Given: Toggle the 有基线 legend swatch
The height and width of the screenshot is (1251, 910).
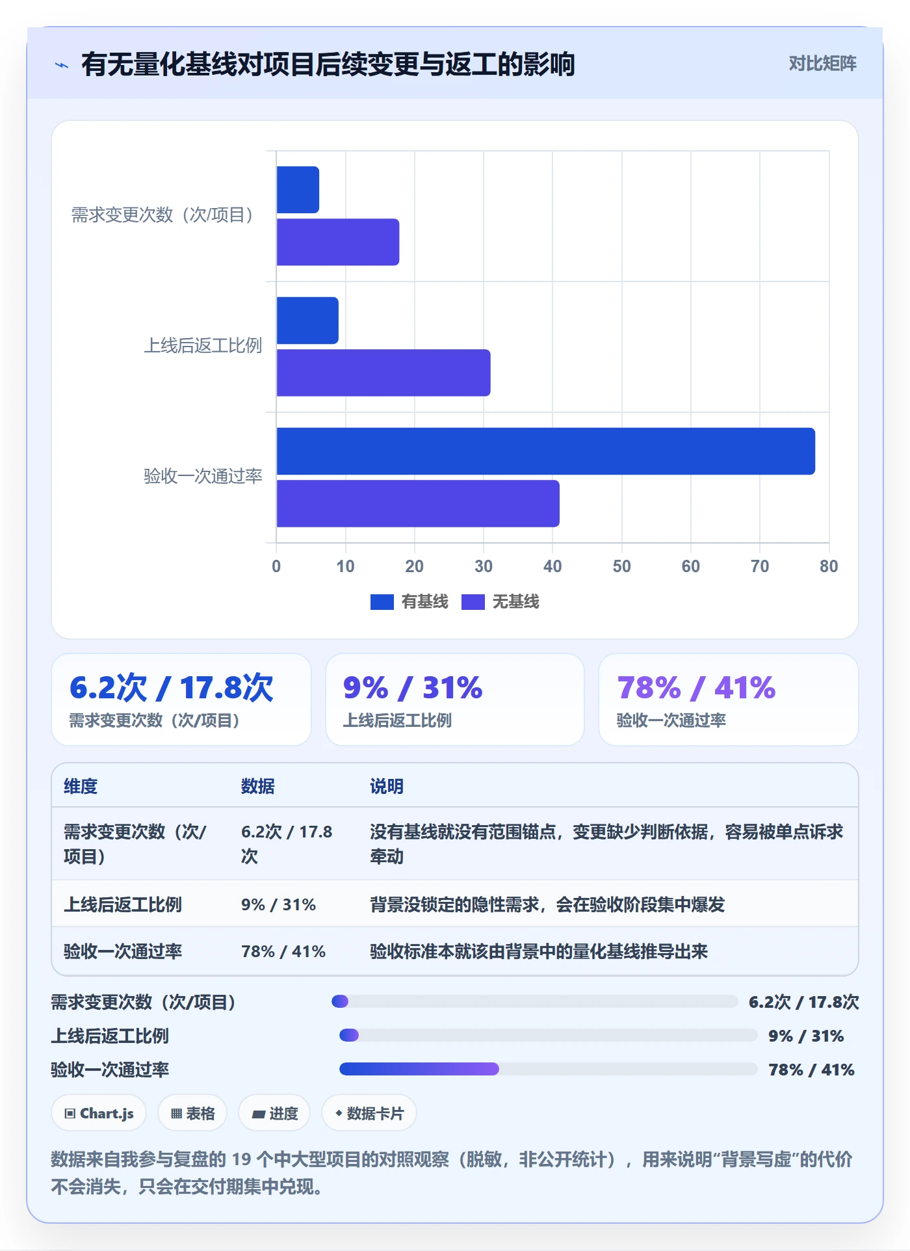Looking at the screenshot, I should coord(382,602).
